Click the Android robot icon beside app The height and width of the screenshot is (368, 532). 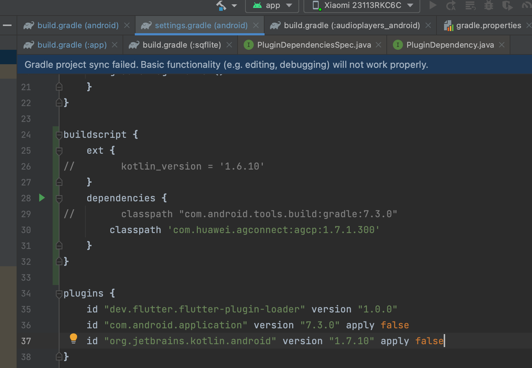[257, 5]
